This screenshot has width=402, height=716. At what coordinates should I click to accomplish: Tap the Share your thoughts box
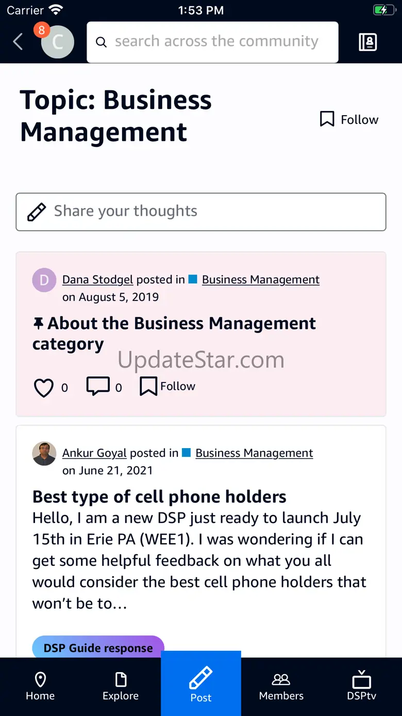click(x=201, y=212)
